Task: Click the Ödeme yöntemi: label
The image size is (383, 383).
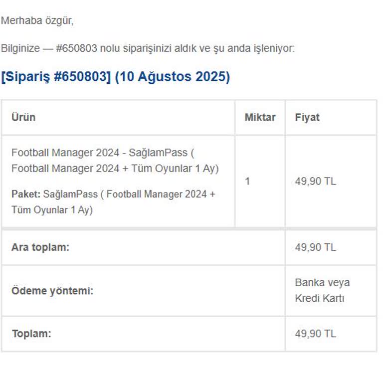Action: [x=52, y=291]
